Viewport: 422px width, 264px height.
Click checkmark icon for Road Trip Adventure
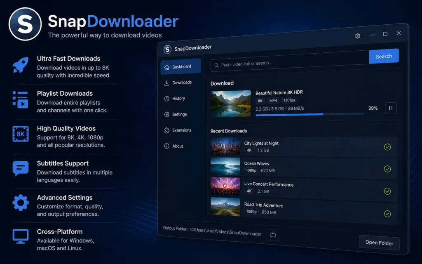[387, 214]
